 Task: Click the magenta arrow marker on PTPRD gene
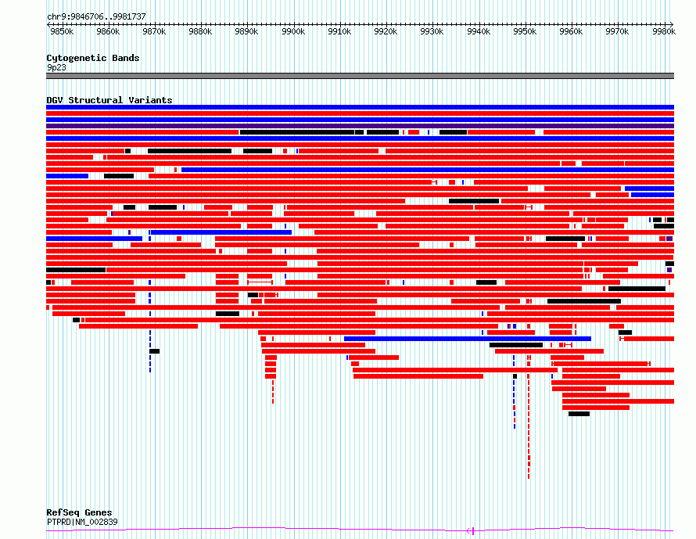(471, 530)
